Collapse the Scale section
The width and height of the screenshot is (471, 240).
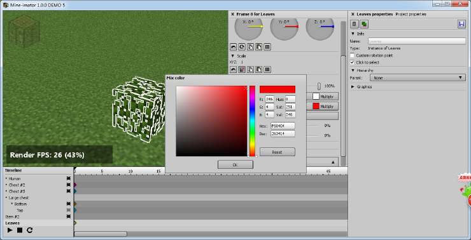click(x=233, y=56)
